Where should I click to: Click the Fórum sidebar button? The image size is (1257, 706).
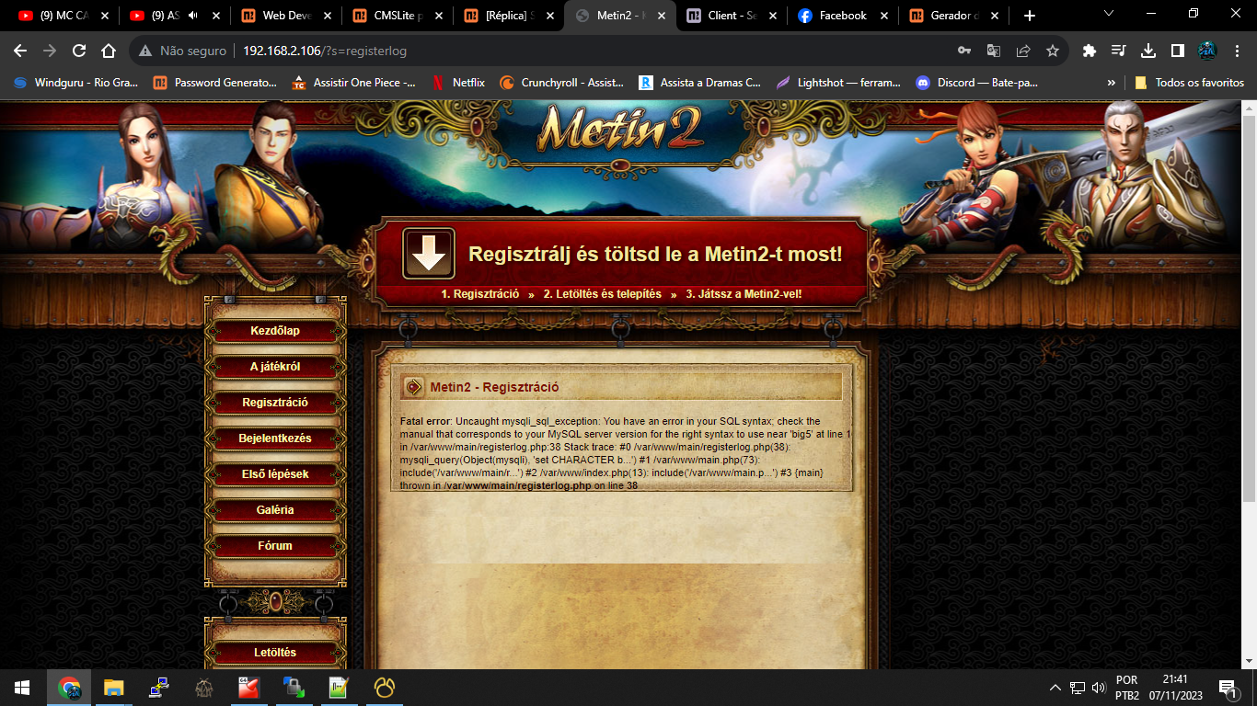coord(275,546)
